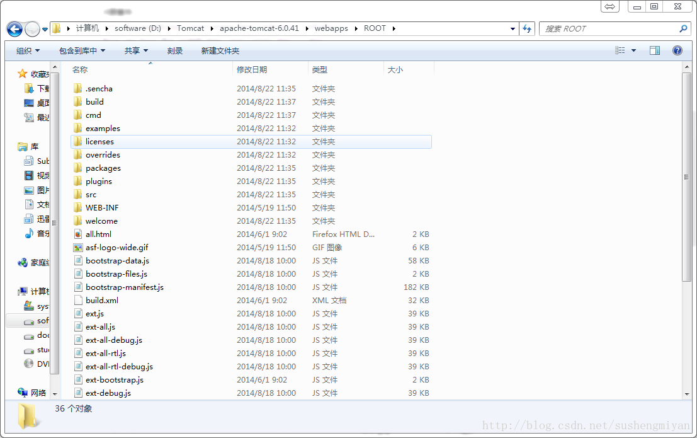Click the software (D:) breadcrumb
Image resolution: width=697 pixels, height=438 pixels.
[x=138, y=28]
